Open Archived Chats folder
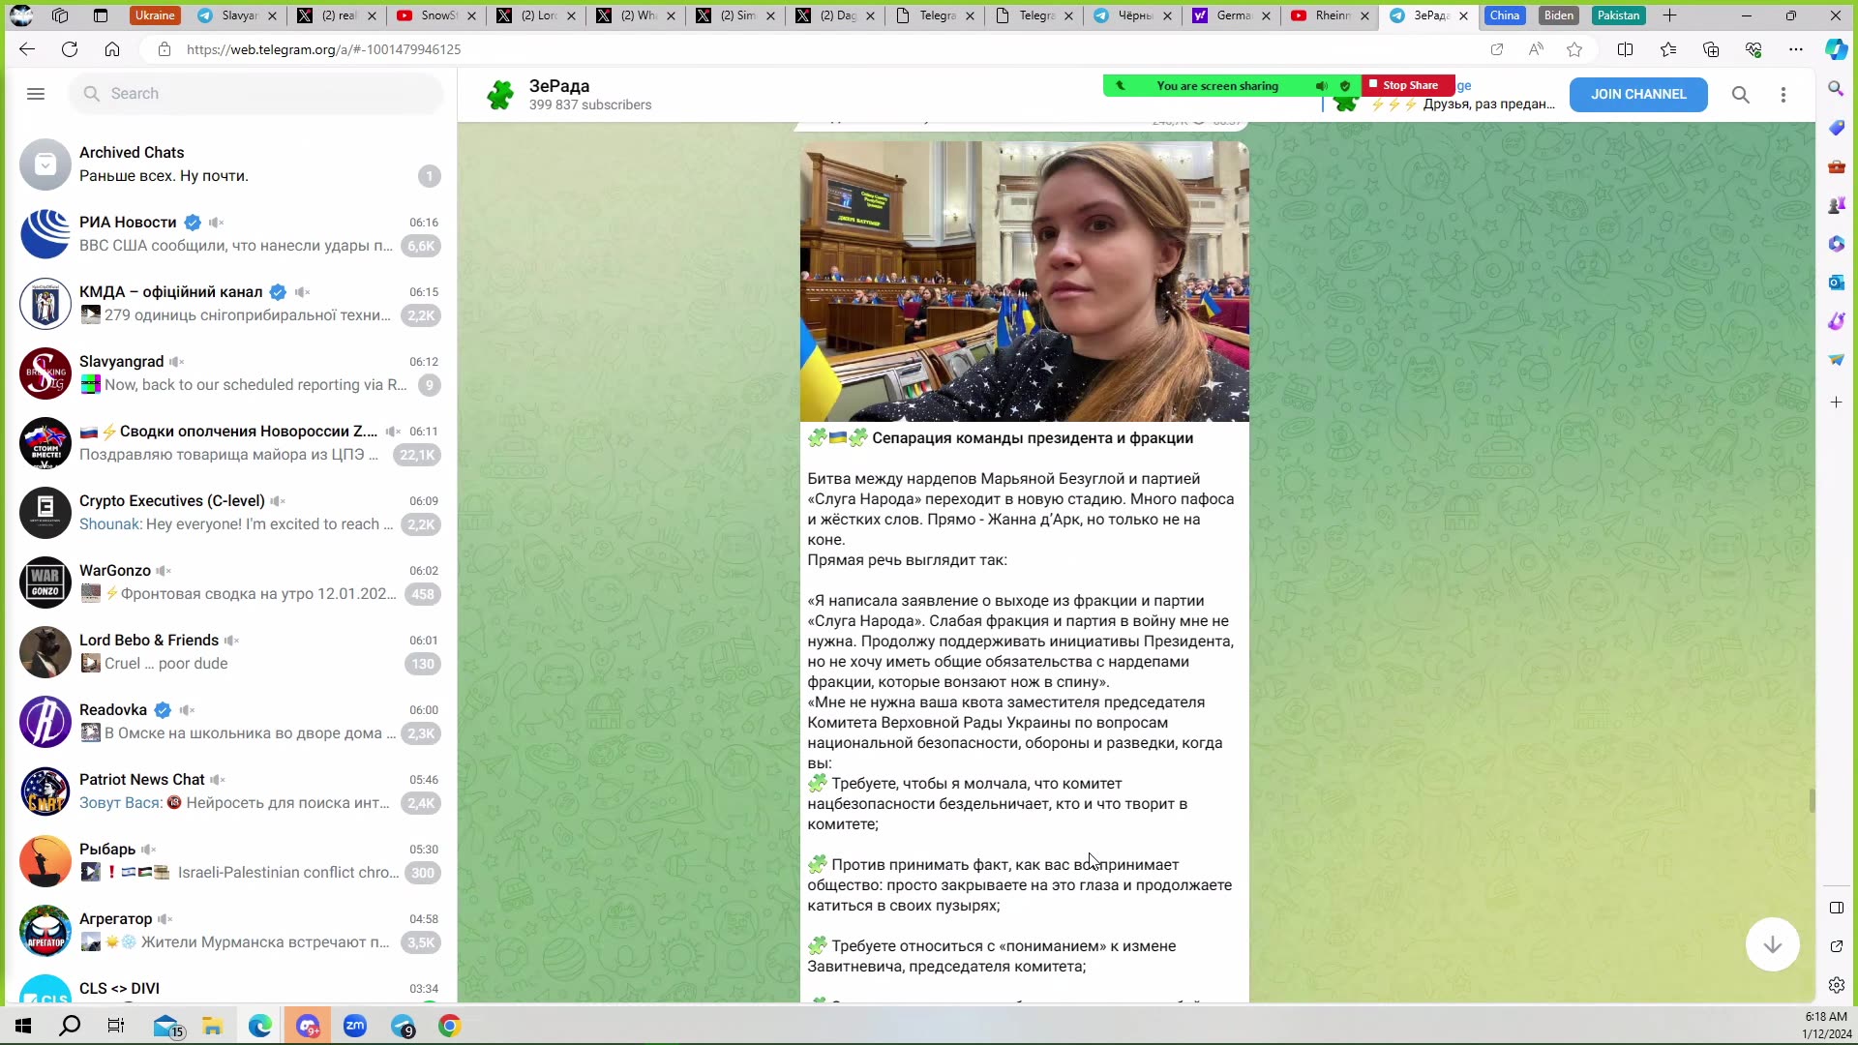 coord(230,164)
